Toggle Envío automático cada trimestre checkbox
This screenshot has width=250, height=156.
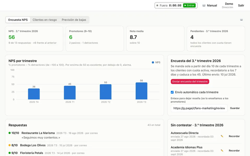point(172,92)
